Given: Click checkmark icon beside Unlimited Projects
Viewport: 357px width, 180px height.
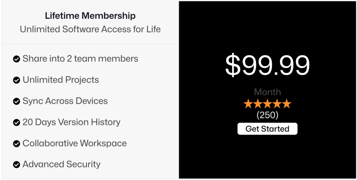Looking at the screenshot, I should point(16,80).
